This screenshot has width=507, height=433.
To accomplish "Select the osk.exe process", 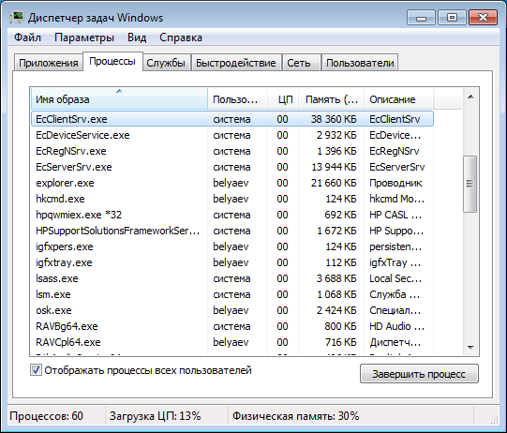I will [x=232, y=310].
